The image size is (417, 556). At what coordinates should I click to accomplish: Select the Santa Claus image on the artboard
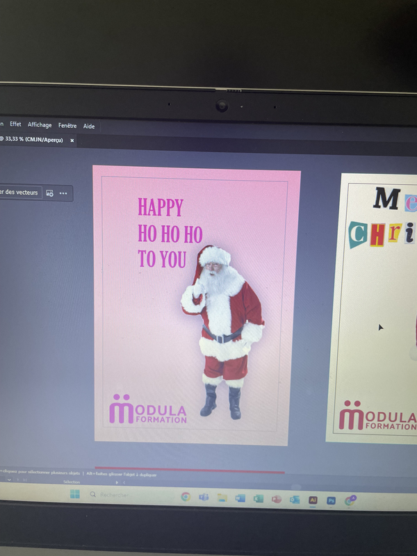(x=222, y=327)
